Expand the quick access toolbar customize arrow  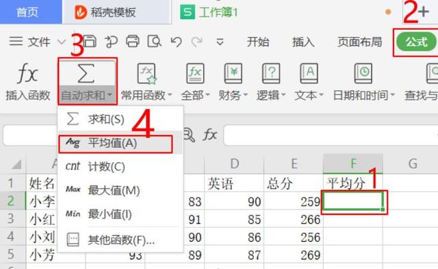pos(220,42)
